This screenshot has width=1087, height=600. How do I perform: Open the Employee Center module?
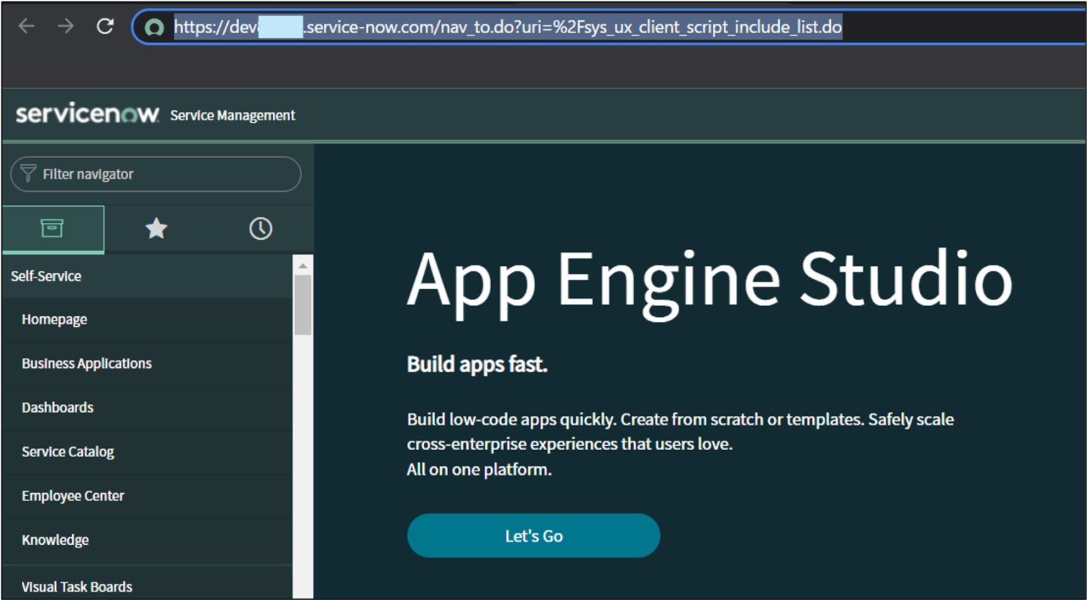73,495
